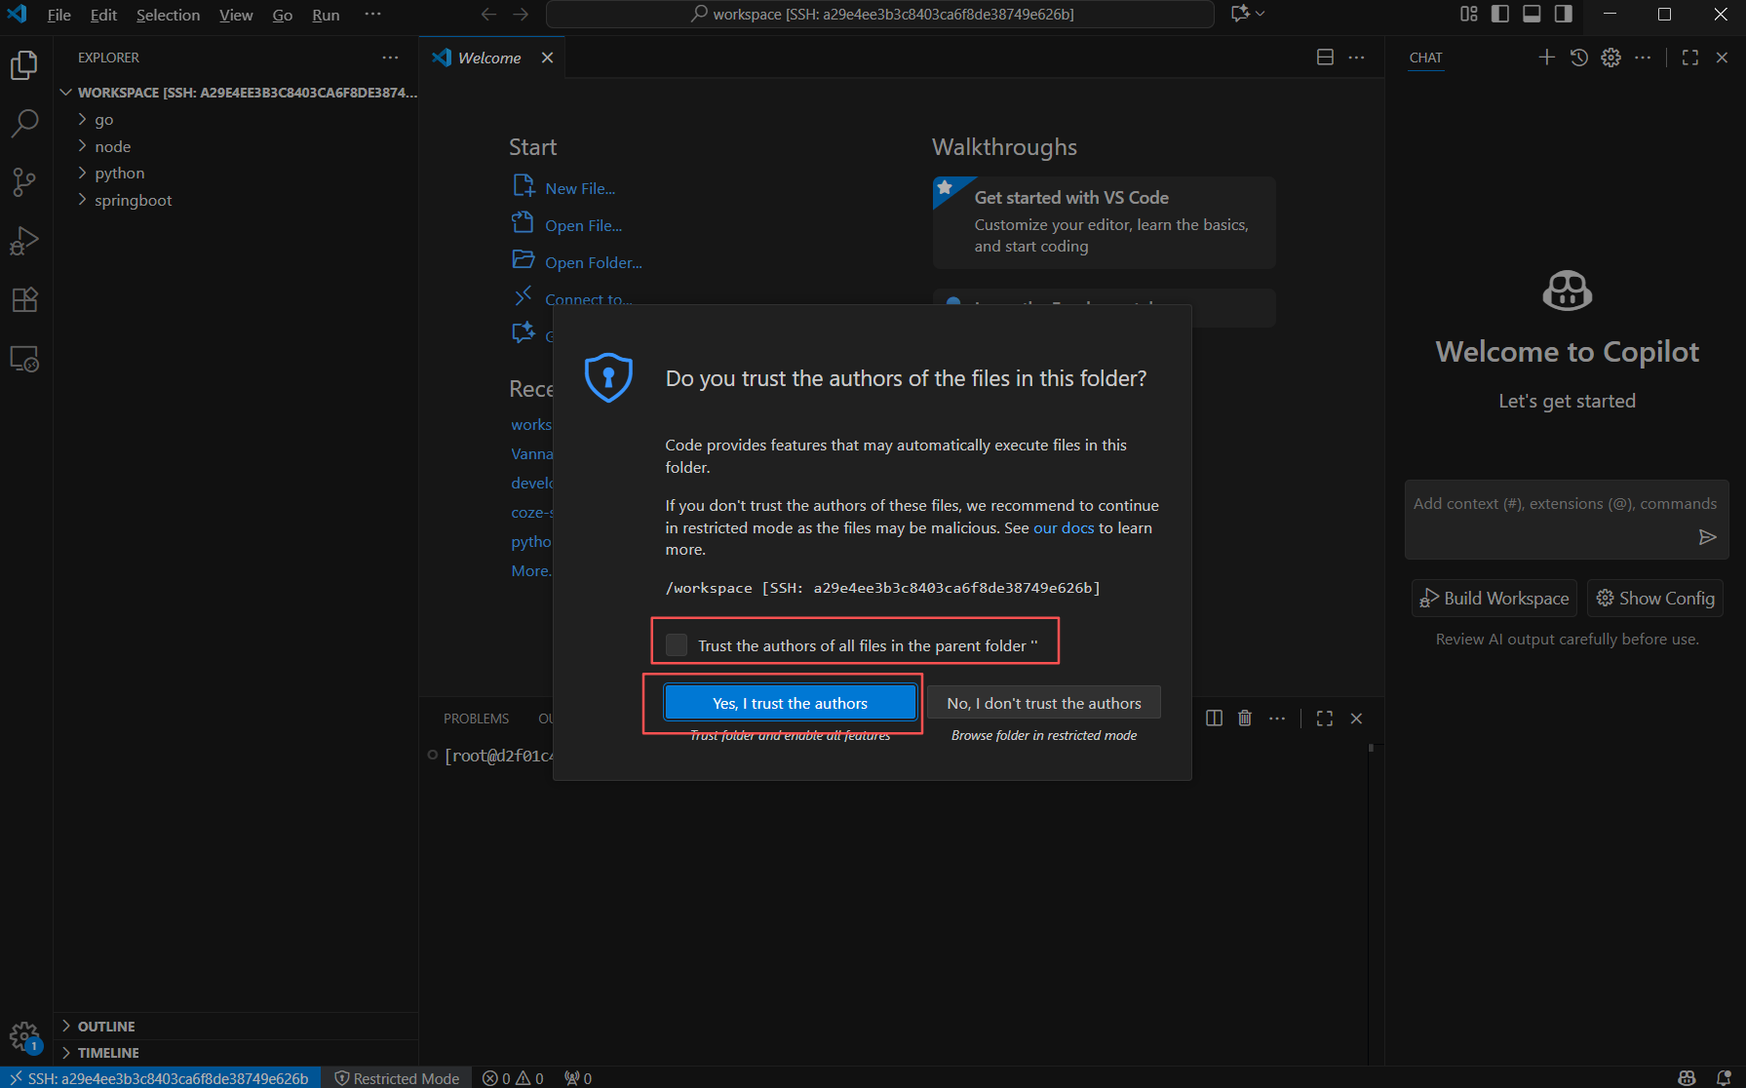
Task: Click the chat history clock icon
Action: click(1579, 58)
